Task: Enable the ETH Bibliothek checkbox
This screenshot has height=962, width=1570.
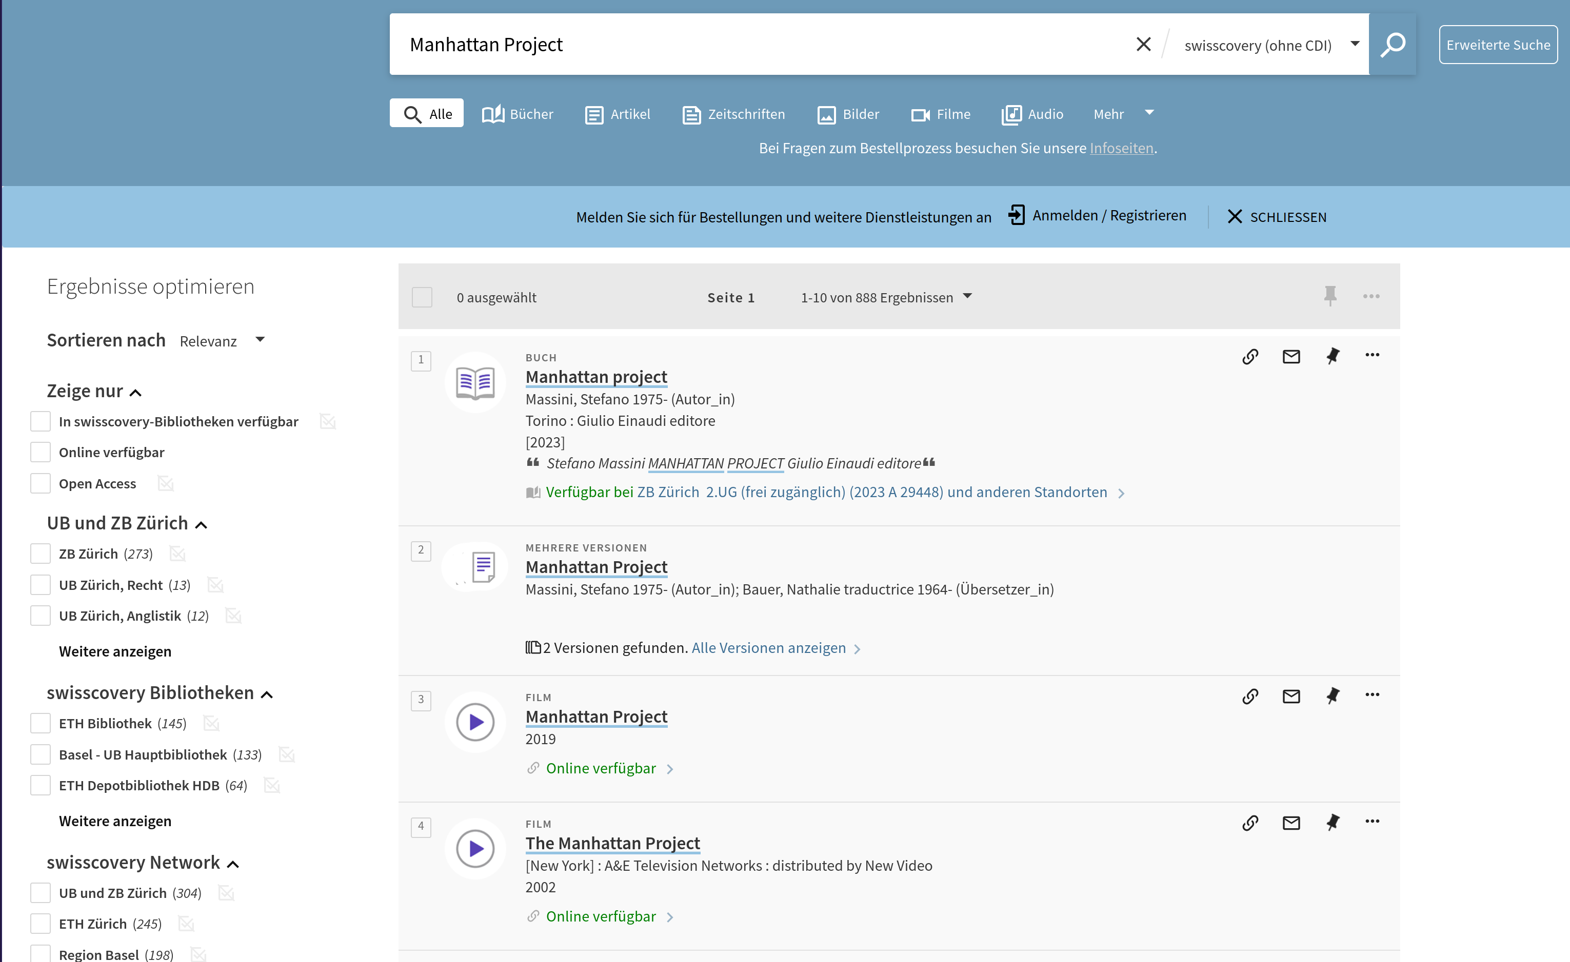Action: pos(41,723)
